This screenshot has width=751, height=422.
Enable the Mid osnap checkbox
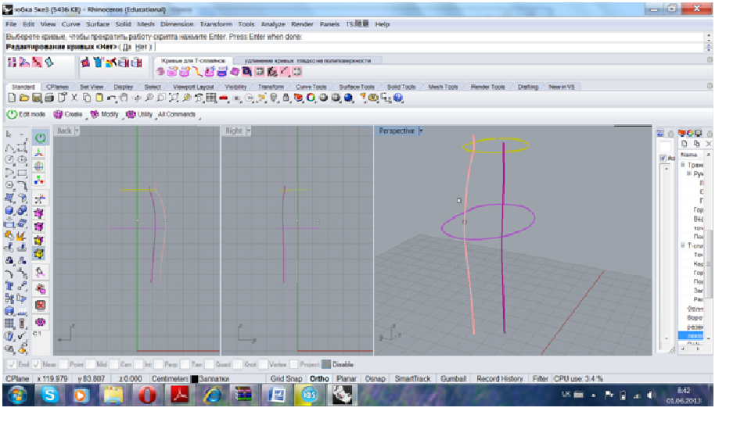[x=92, y=364]
